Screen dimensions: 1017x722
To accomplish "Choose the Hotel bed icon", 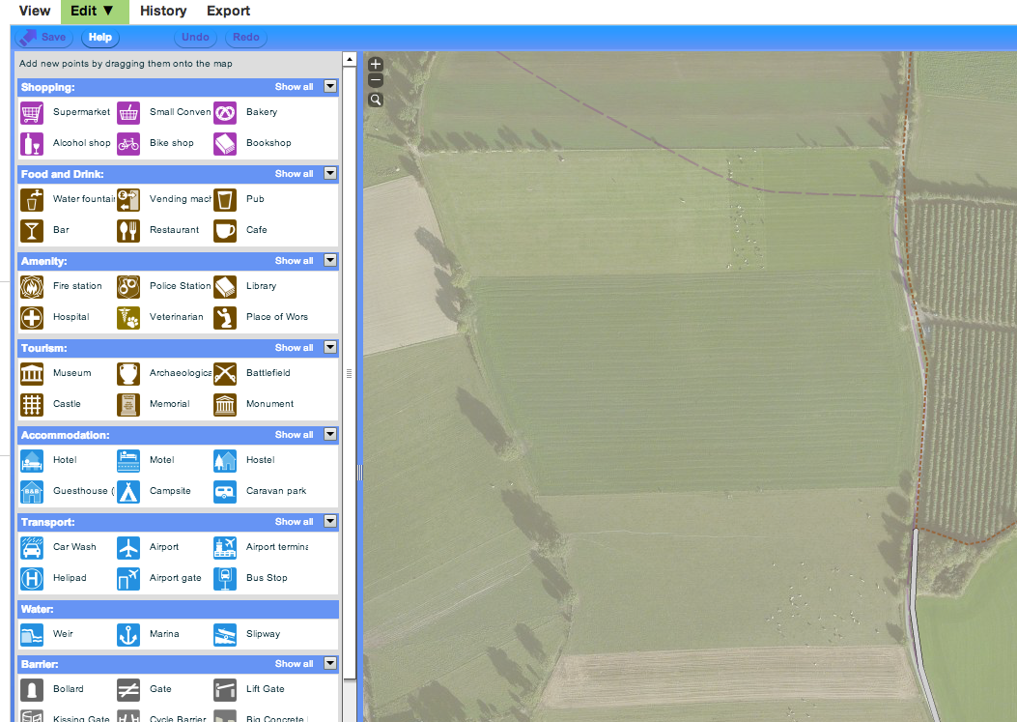I will tap(32, 460).
